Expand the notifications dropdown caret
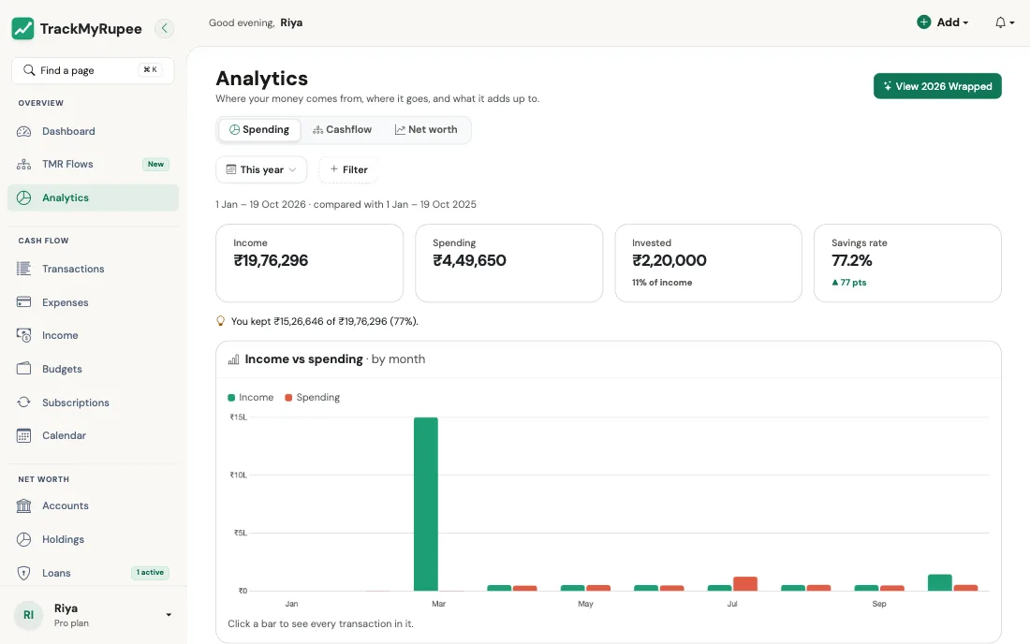Image resolution: width=1030 pixels, height=644 pixels. point(1011,23)
